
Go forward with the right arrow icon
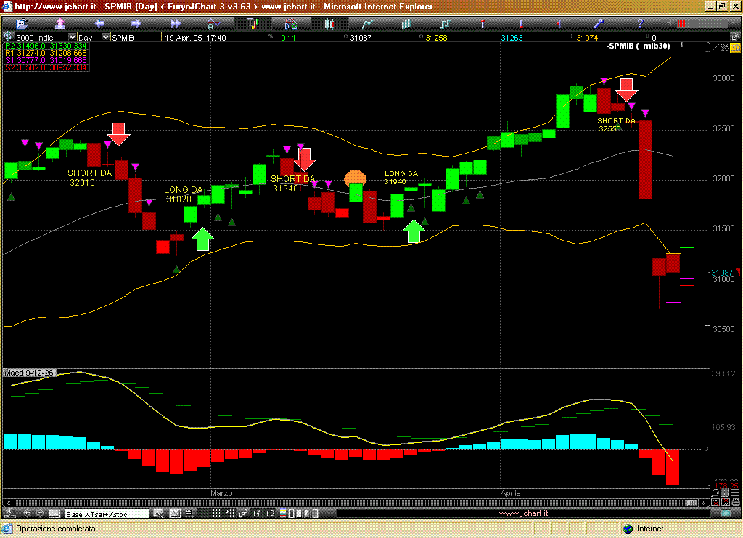coord(135,23)
